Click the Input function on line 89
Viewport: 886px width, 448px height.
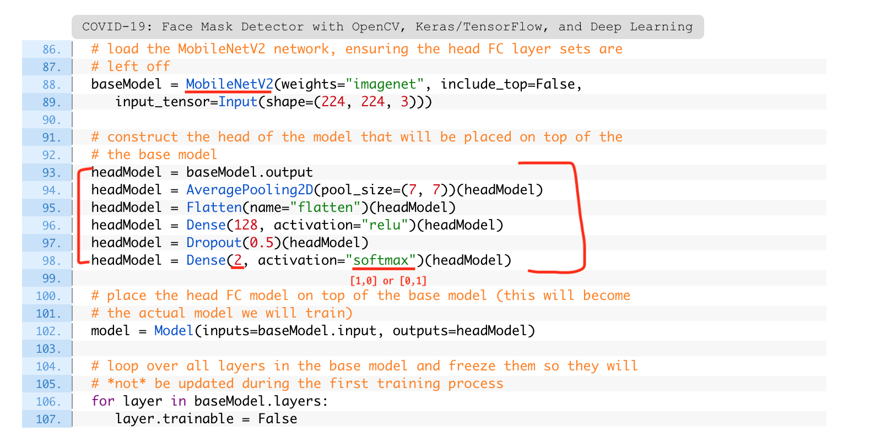(x=238, y=102)
